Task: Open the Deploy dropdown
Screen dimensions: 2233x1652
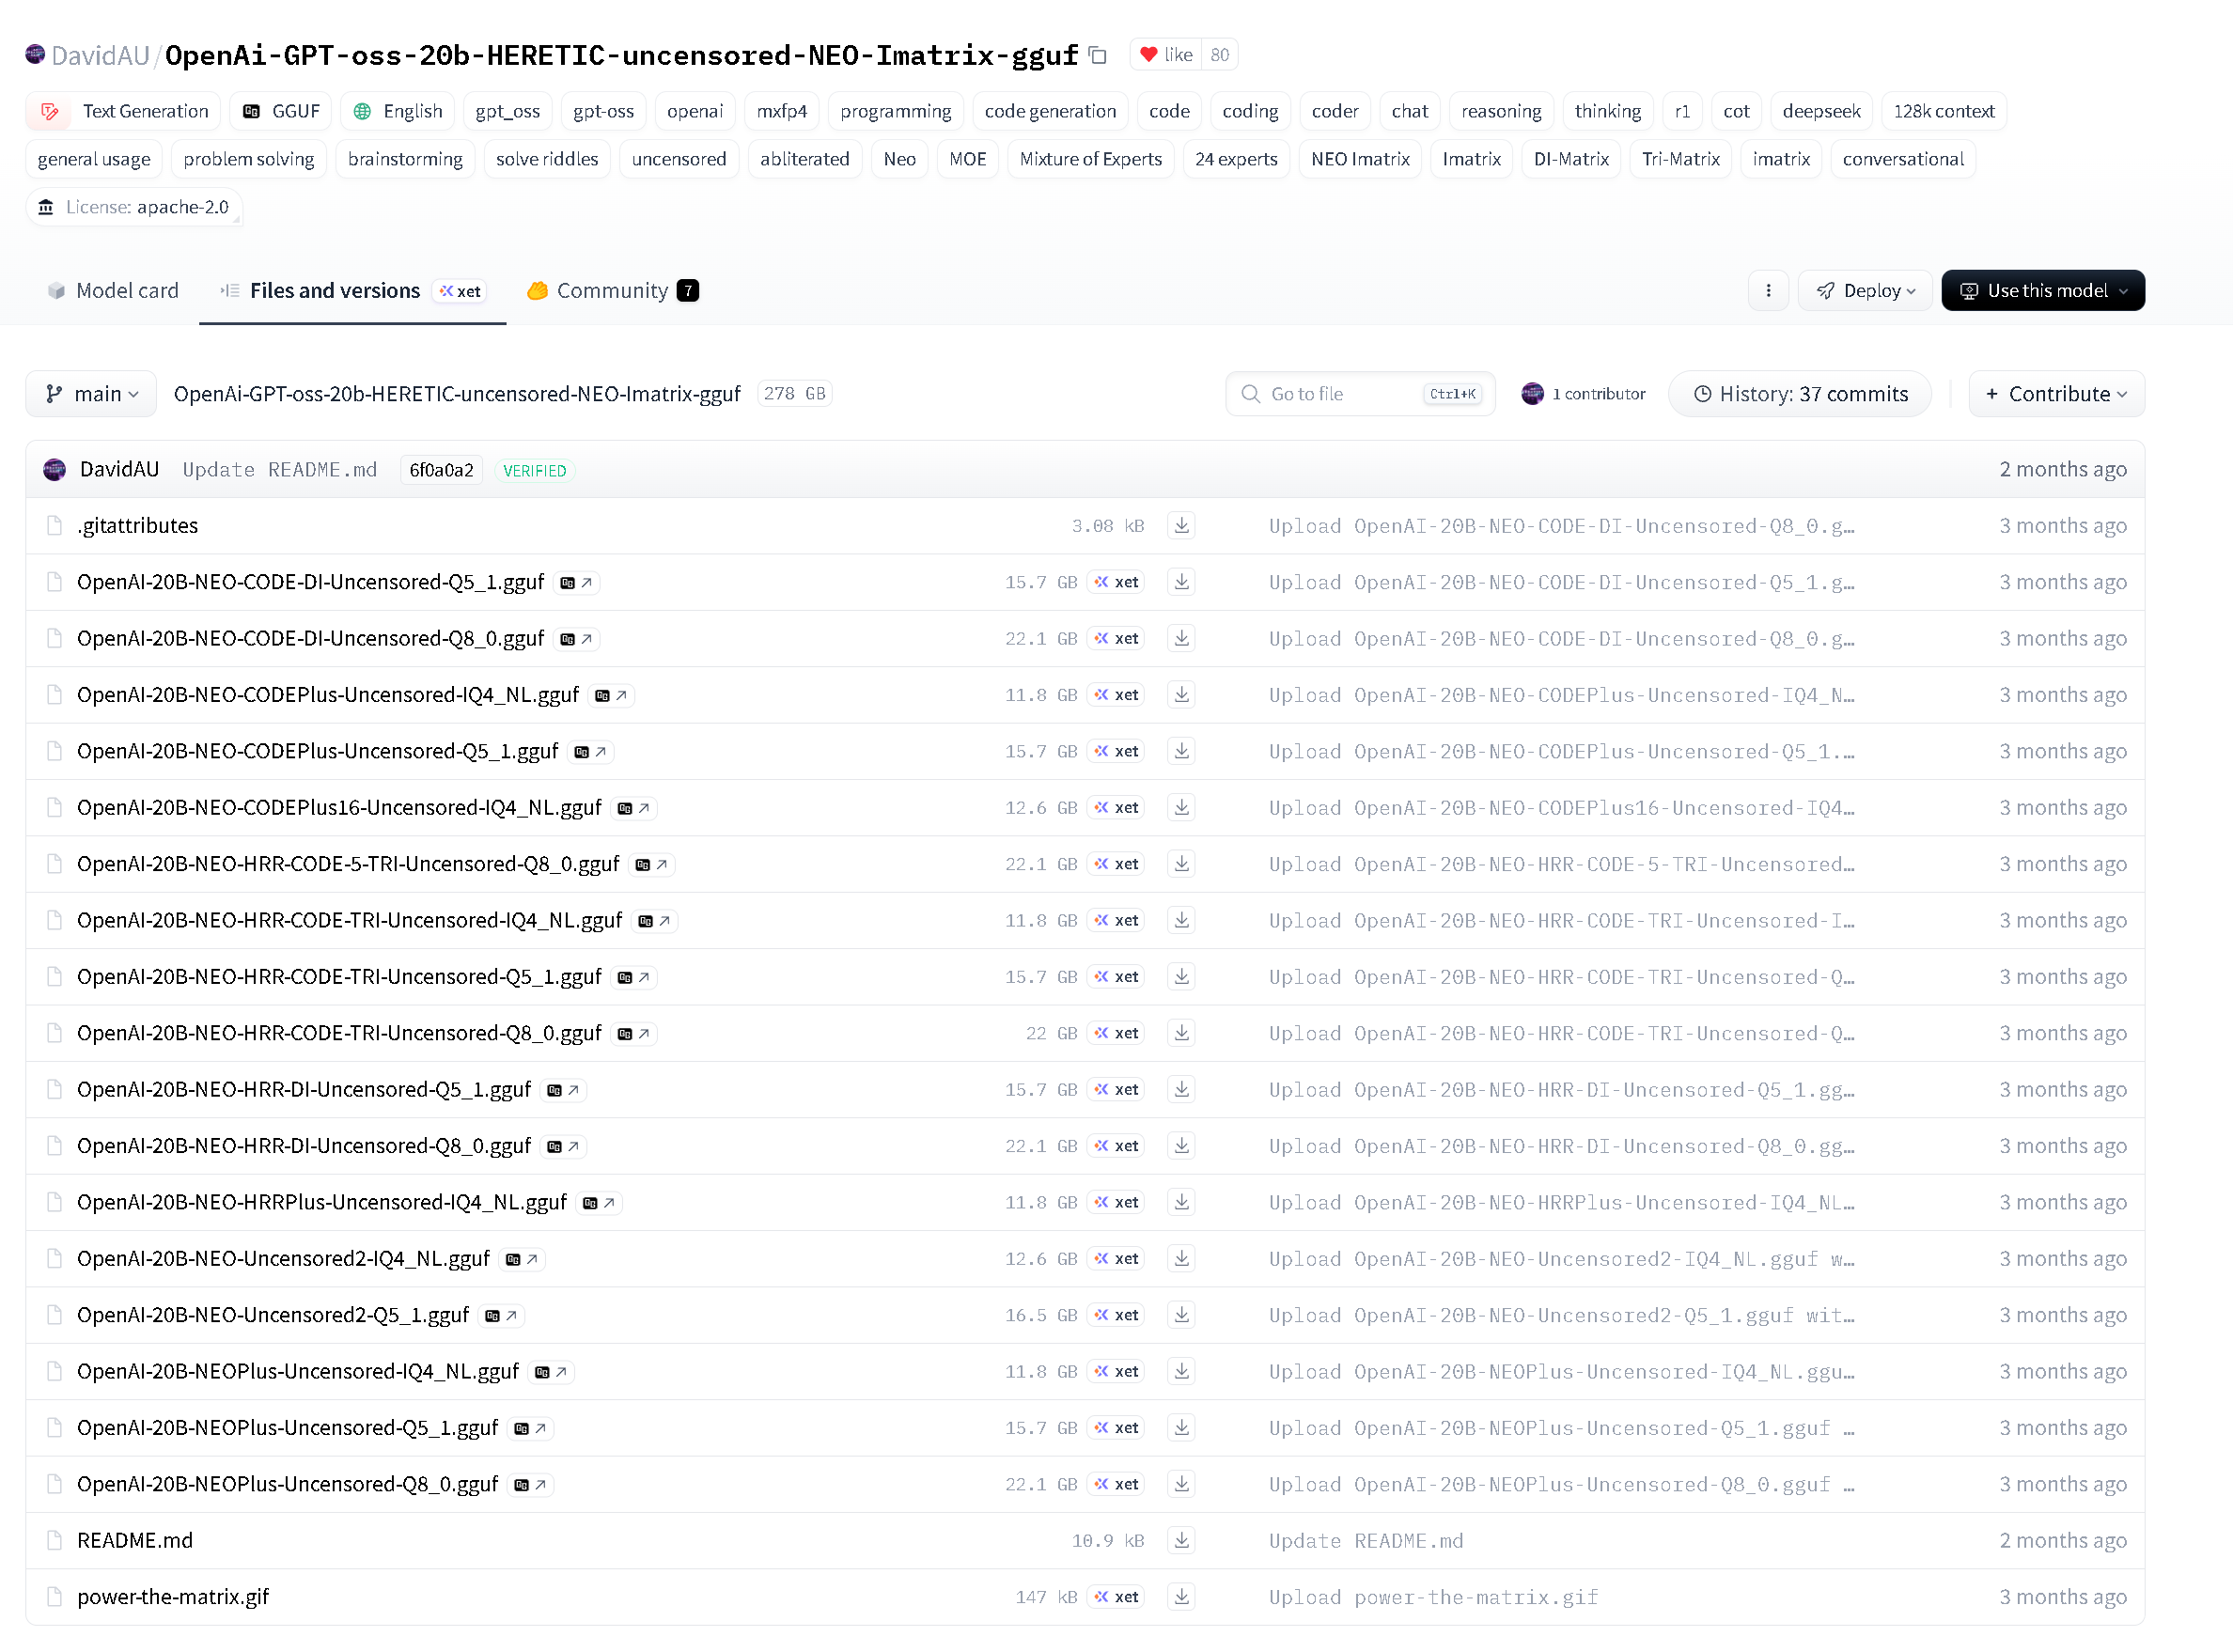Action: [1865, 291]
